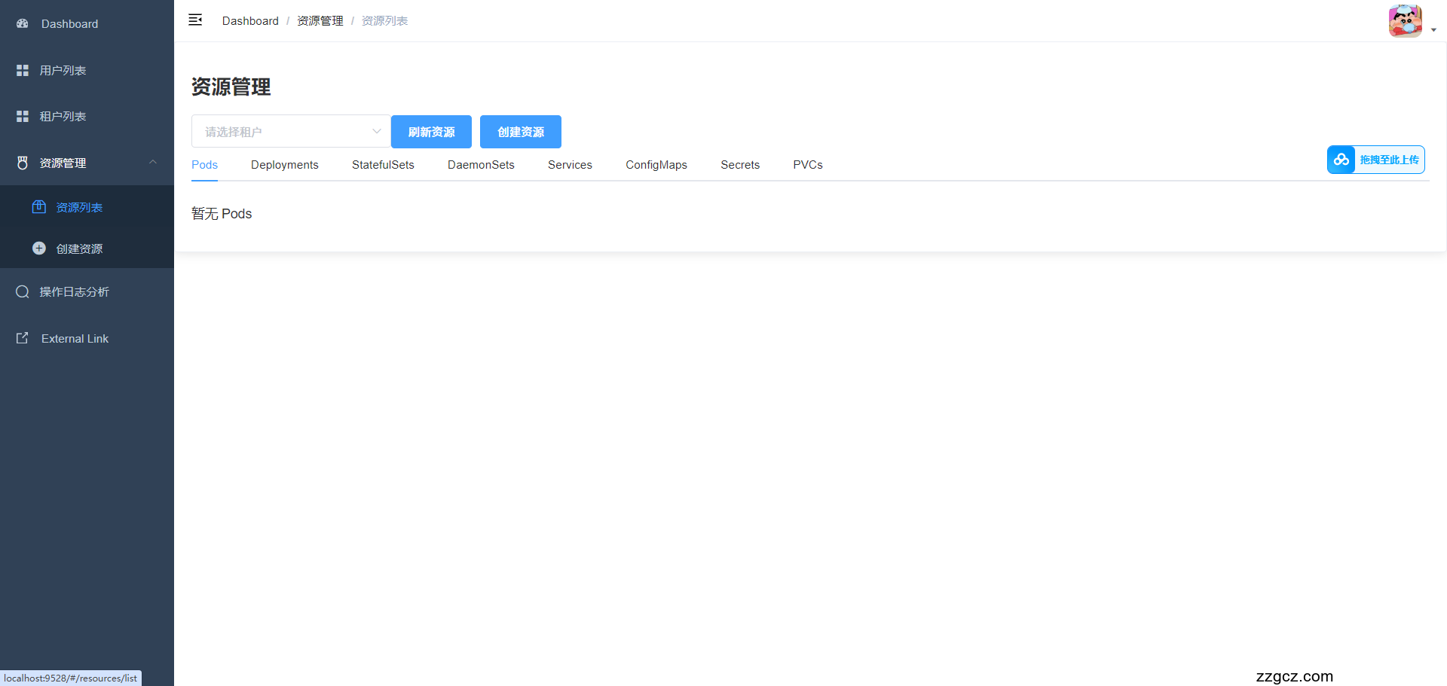Click the 创建资源 button beside 刷新资源
1447x686 pixels.
pos(520,131)
